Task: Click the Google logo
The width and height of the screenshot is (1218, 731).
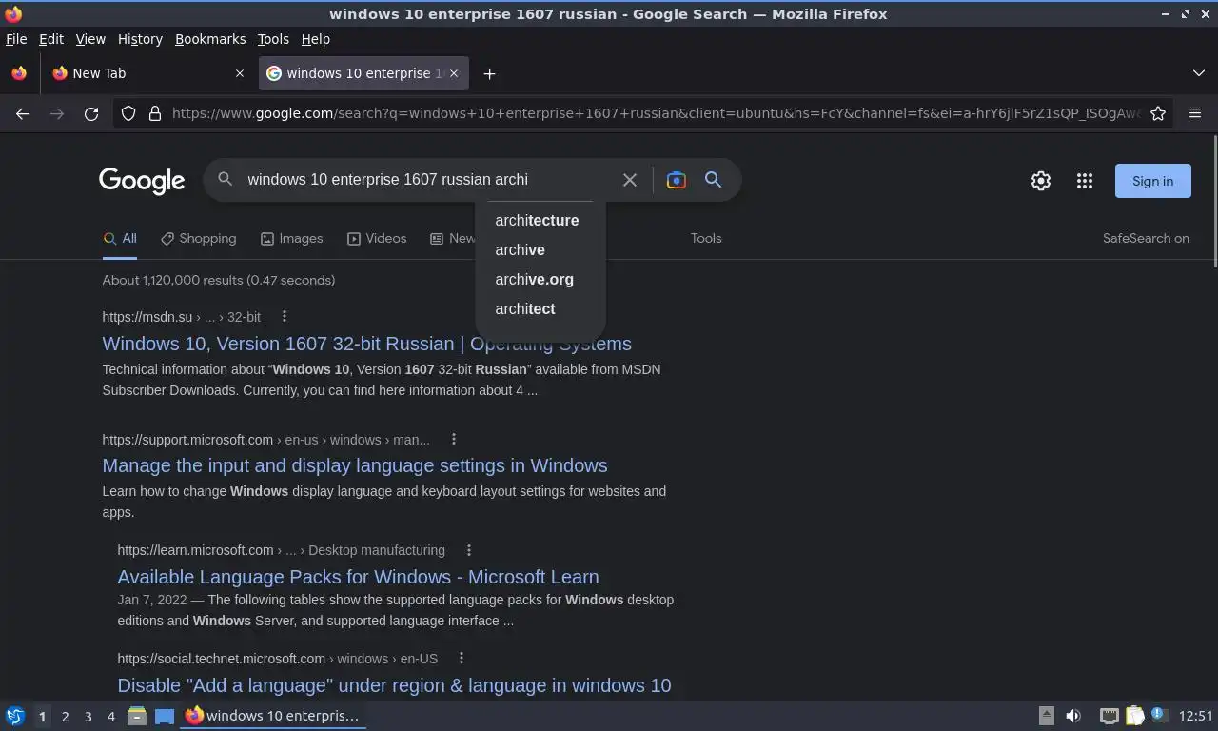Action: (x=142, y=181)
